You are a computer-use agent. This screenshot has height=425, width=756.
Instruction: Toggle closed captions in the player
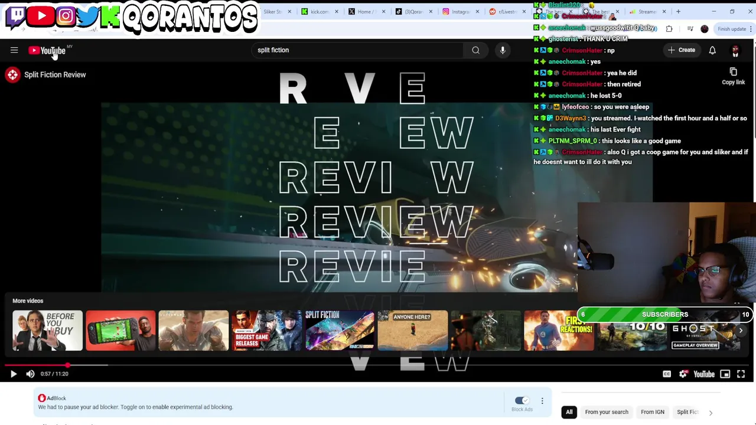pos(667,374)
